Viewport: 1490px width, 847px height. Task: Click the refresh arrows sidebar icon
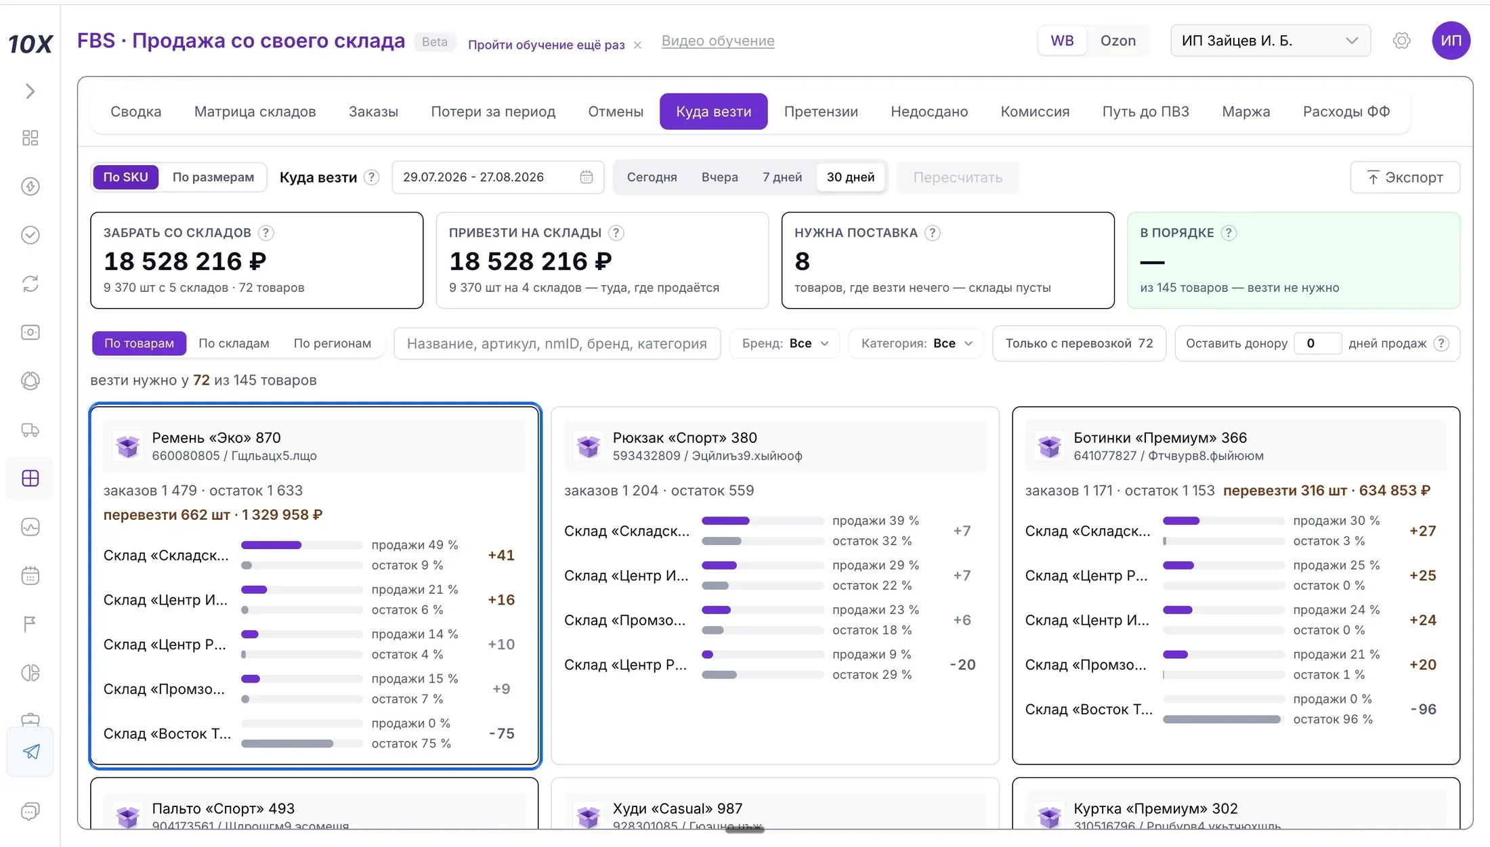pyautogui.click(x=30, y=284)
